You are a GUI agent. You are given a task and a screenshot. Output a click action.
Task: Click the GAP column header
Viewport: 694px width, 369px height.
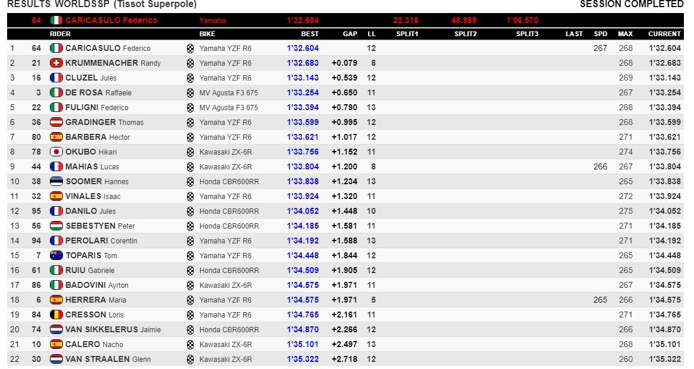coord(350,34)
